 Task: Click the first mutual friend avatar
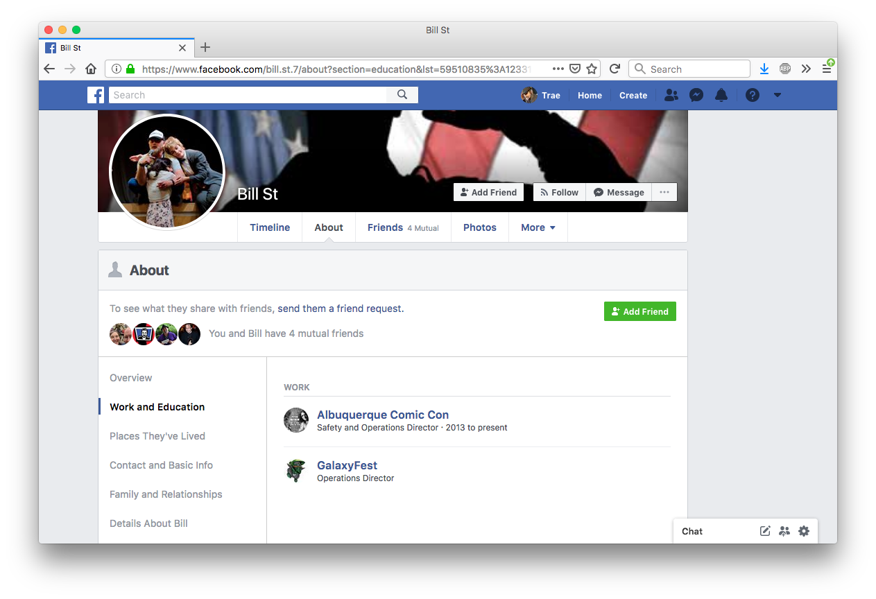121,334
